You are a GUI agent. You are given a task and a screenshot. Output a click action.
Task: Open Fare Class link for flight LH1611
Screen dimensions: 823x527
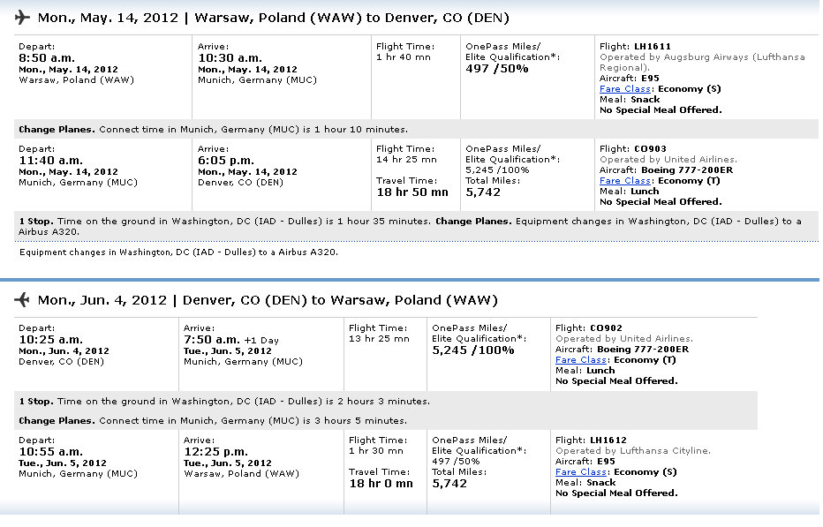click(x=625, y=88)
